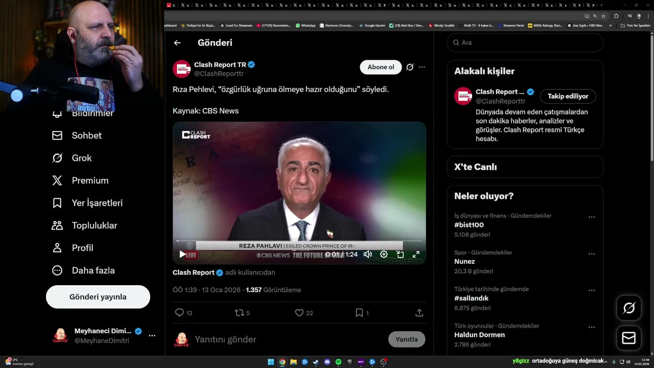Screen dimensions: 654x368
Task: Click the Yanıtla reply button
Action: [x=407, y=339]
